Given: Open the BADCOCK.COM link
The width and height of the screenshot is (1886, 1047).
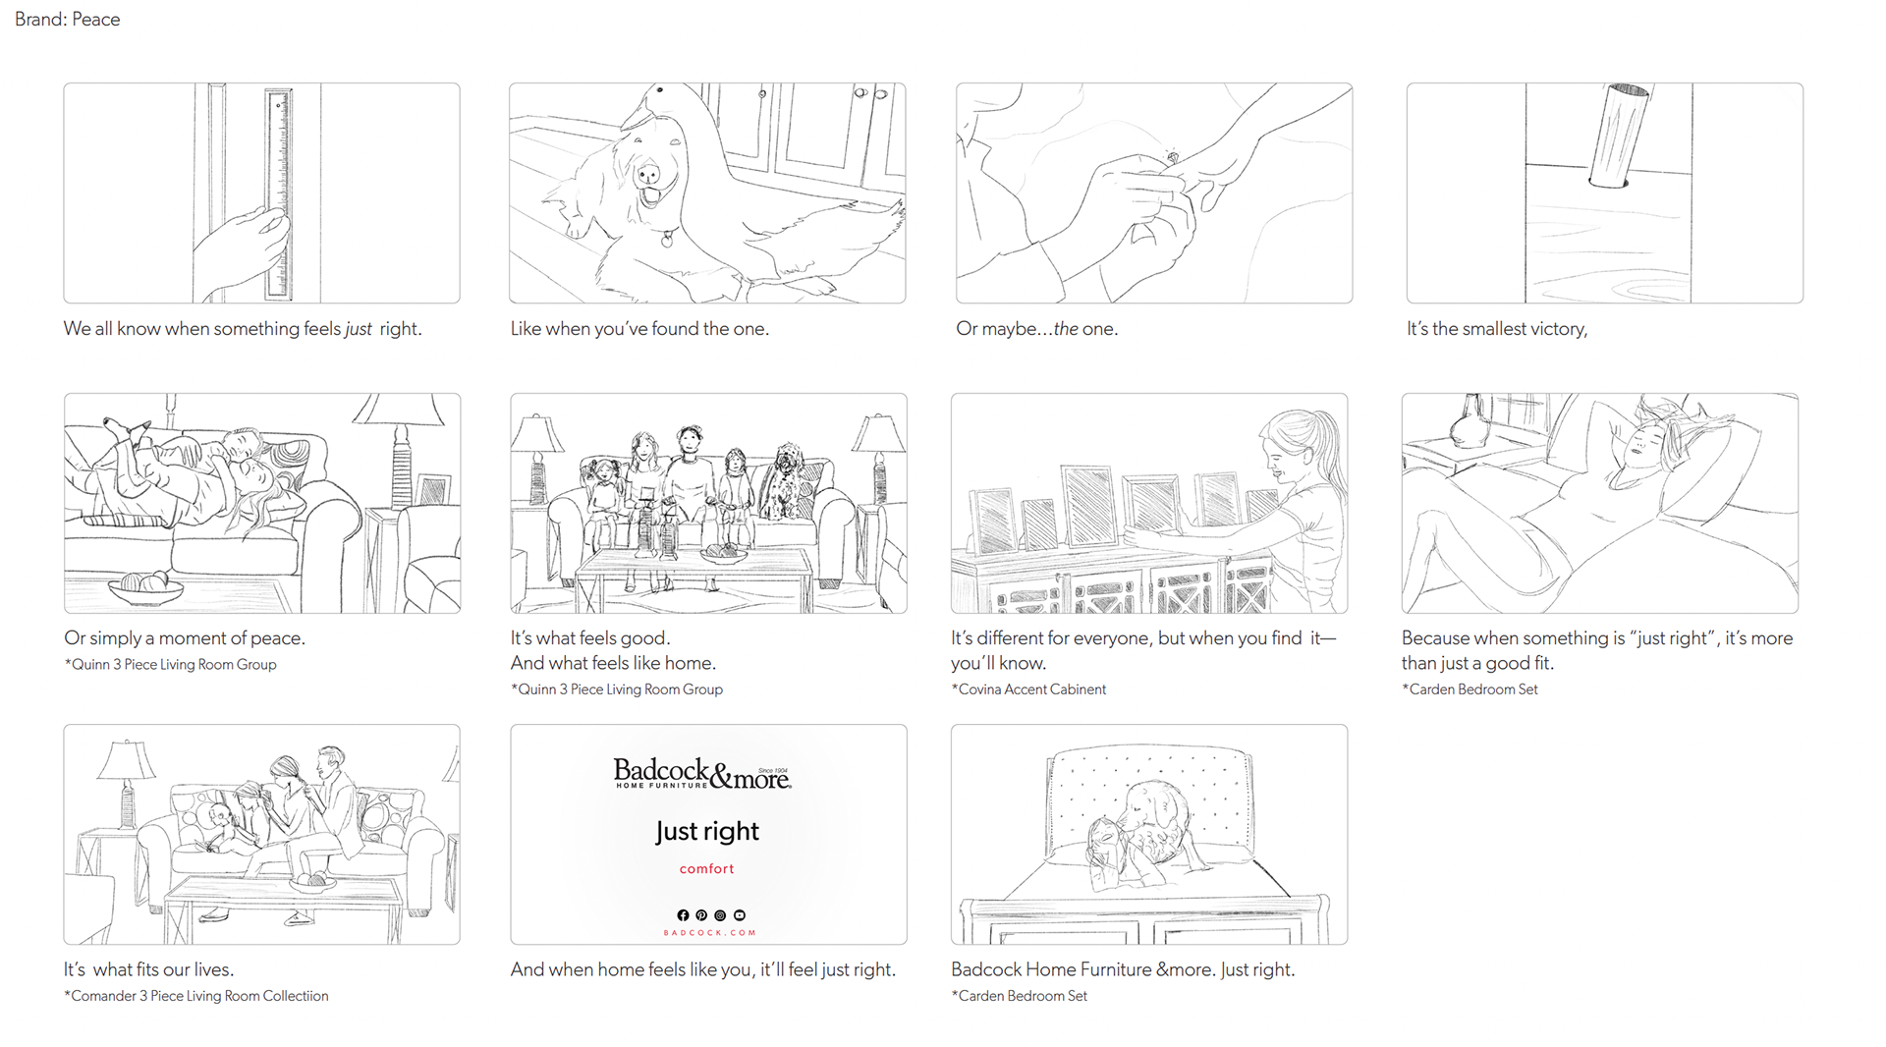Looking at the screenshot, I should (x=709, y=933).
